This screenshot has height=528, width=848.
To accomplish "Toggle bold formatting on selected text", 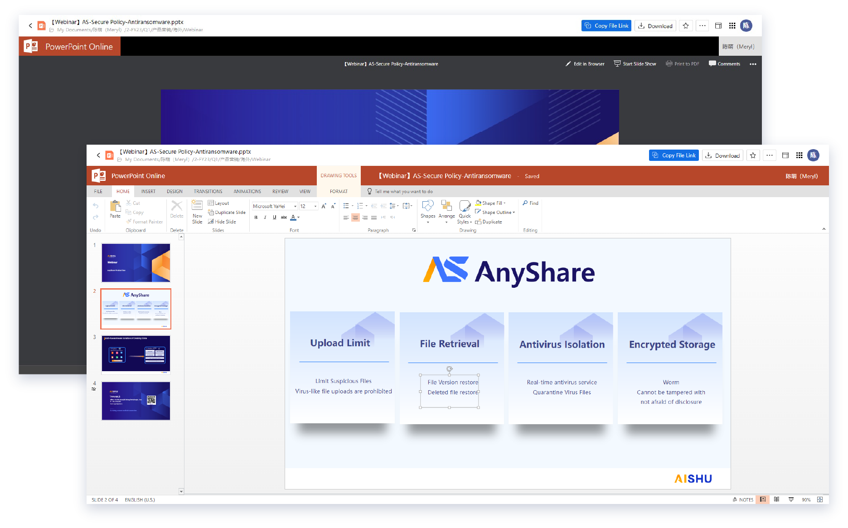I will 256,218.
